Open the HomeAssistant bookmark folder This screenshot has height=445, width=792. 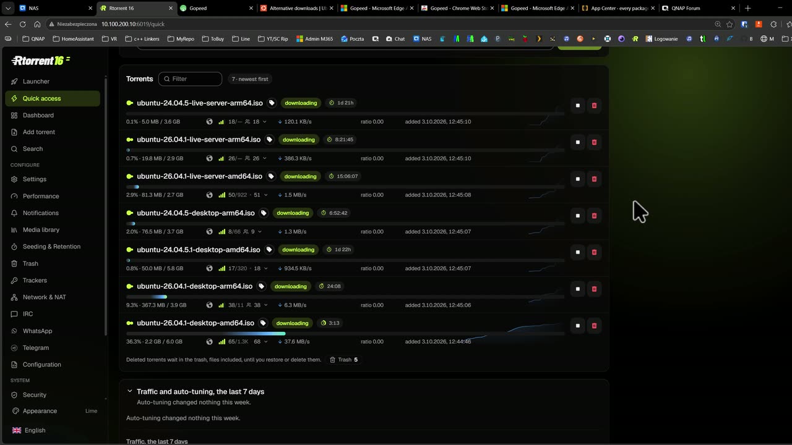click(74, 39)
